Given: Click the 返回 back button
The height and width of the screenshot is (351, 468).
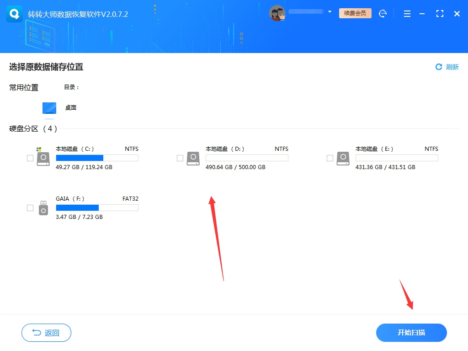Looking at the screenshot, I should 46,333.
